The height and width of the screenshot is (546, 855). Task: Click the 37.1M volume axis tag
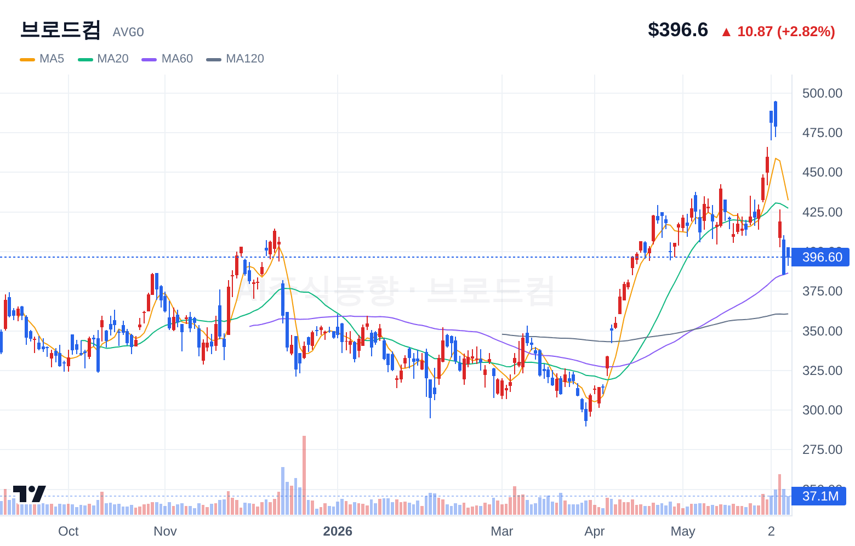pos(820,496)
